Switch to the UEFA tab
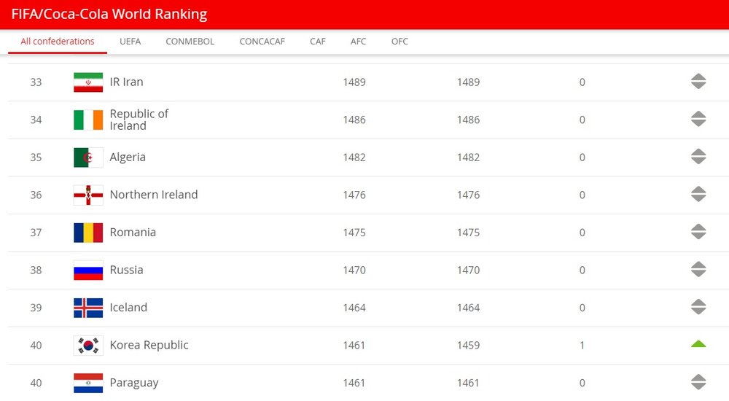This screenshot has width=729, height=401. [130, 42]
